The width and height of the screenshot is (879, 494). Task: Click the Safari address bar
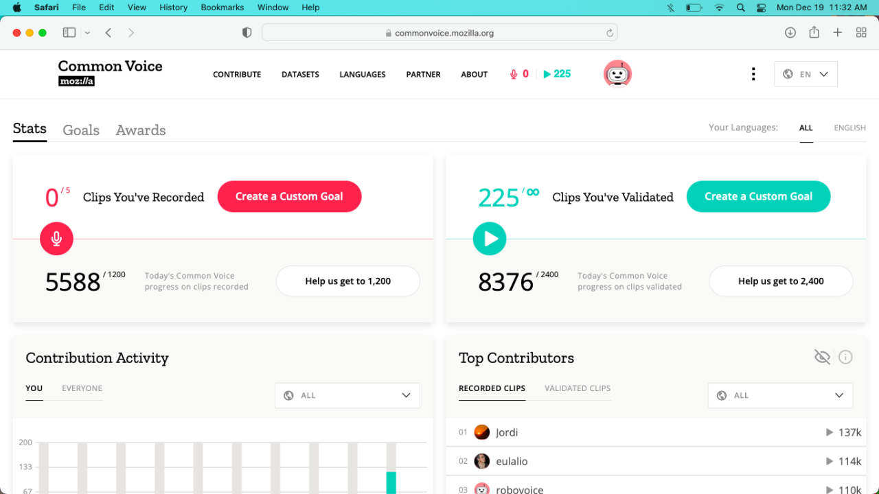tap(439, 33)
